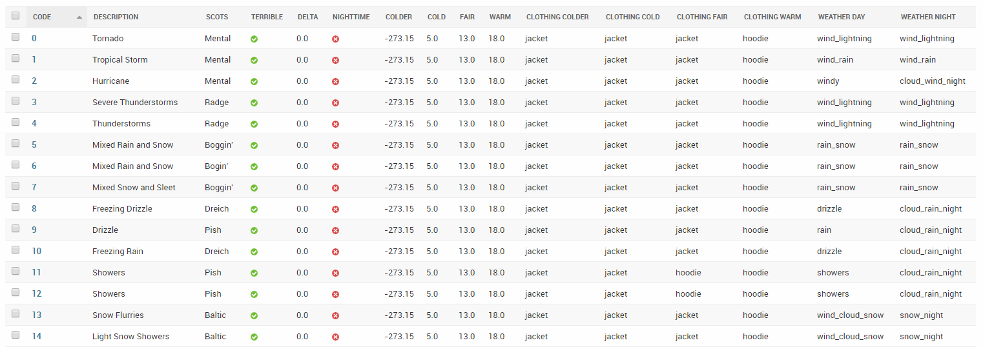Check the box for Tornado row
The width and height of the screenshot is (983, 347).
click(16, 37)
